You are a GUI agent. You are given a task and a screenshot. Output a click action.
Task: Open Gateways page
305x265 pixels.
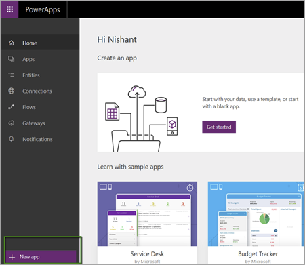pyautogui.click(x=40, y=123)
